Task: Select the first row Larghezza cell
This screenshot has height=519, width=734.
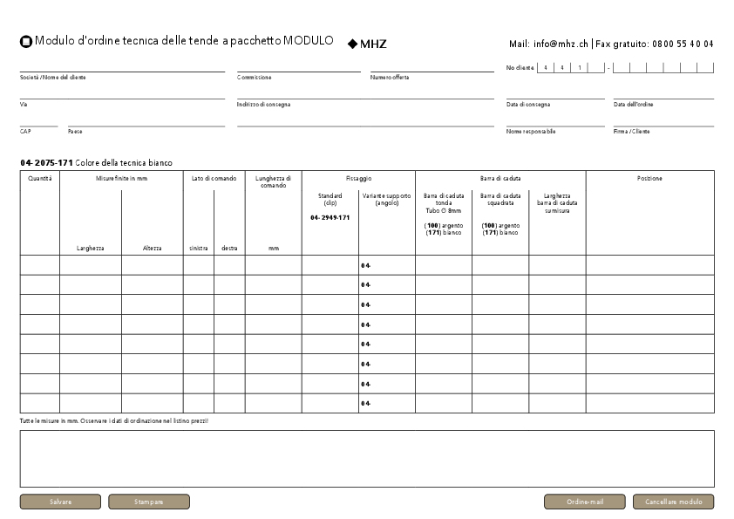Action: click(91, 265)
